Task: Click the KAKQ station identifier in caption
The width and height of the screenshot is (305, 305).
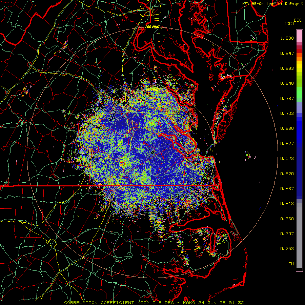Action: [189, 303]
